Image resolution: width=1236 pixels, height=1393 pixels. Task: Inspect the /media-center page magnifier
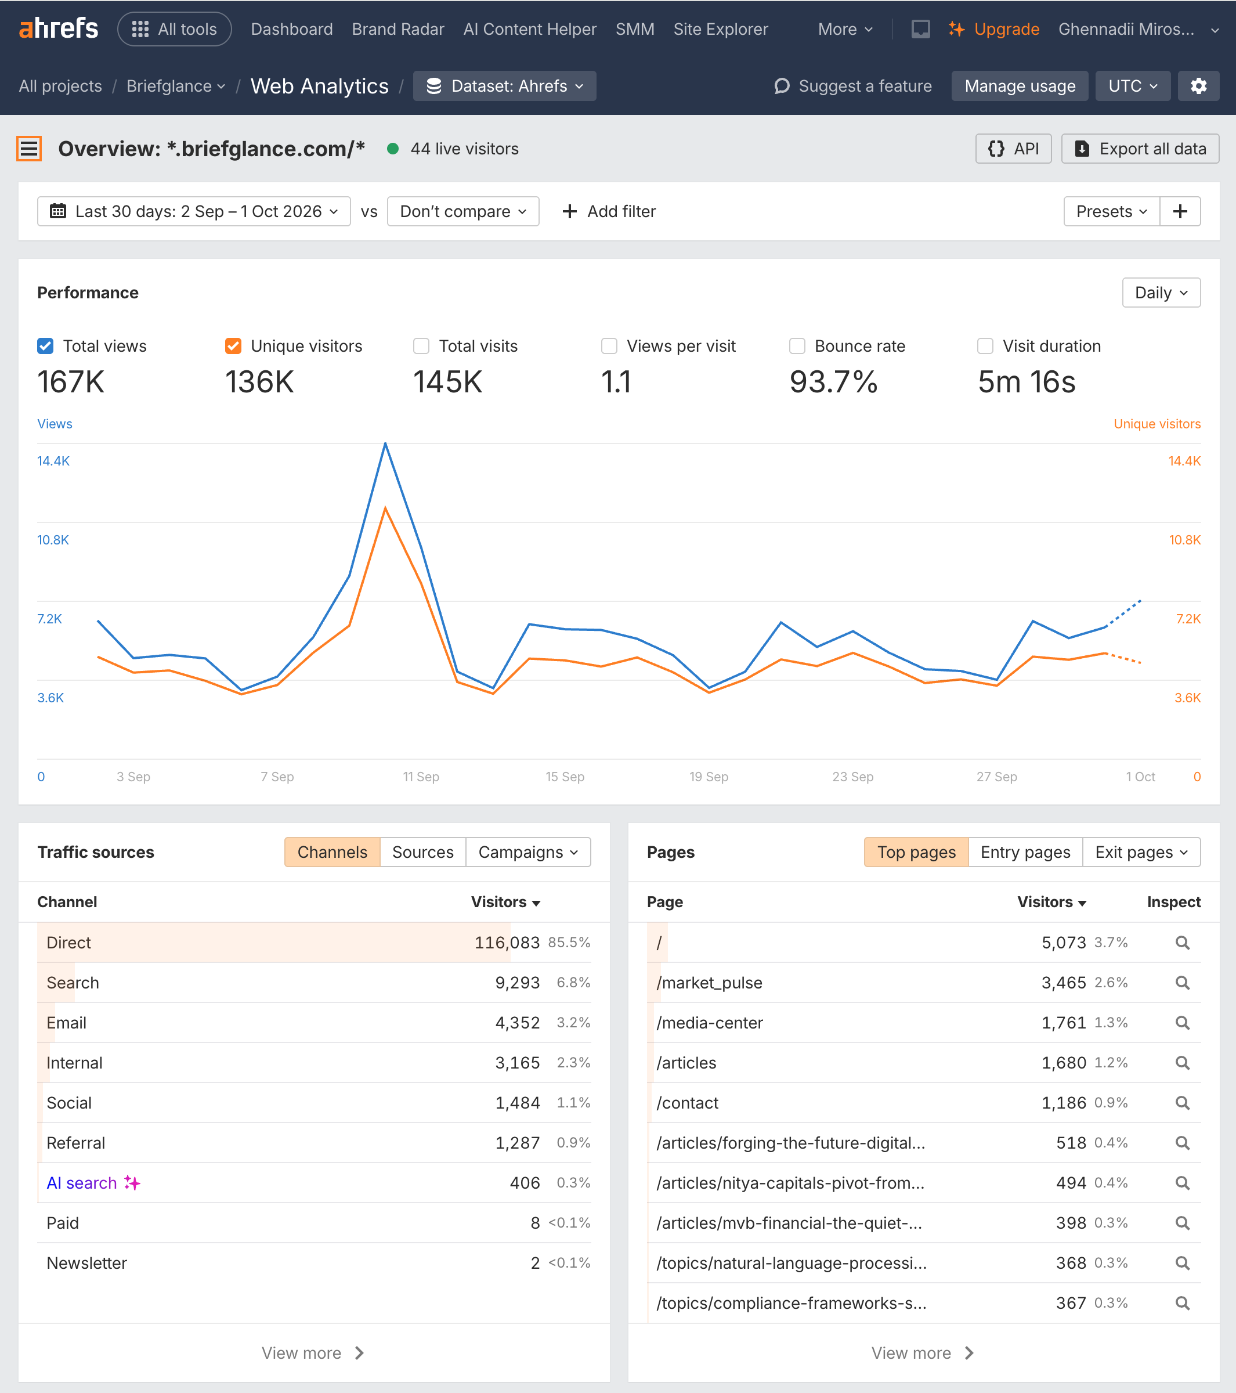pyautogui.click(x=1182, y=1023)
